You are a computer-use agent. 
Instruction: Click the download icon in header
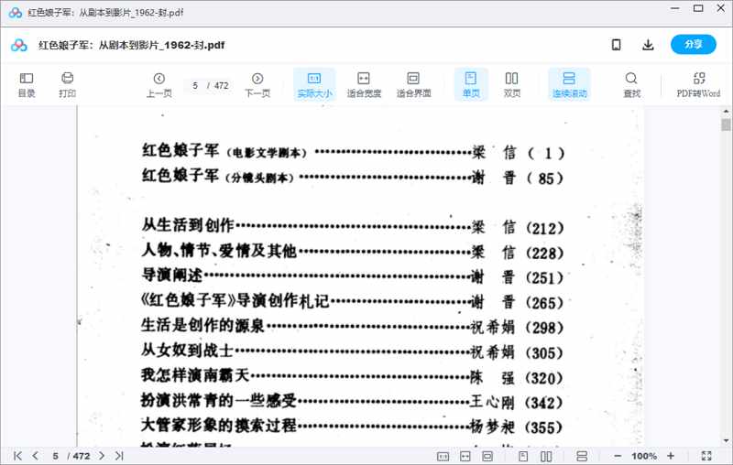(x=648, y=45)
